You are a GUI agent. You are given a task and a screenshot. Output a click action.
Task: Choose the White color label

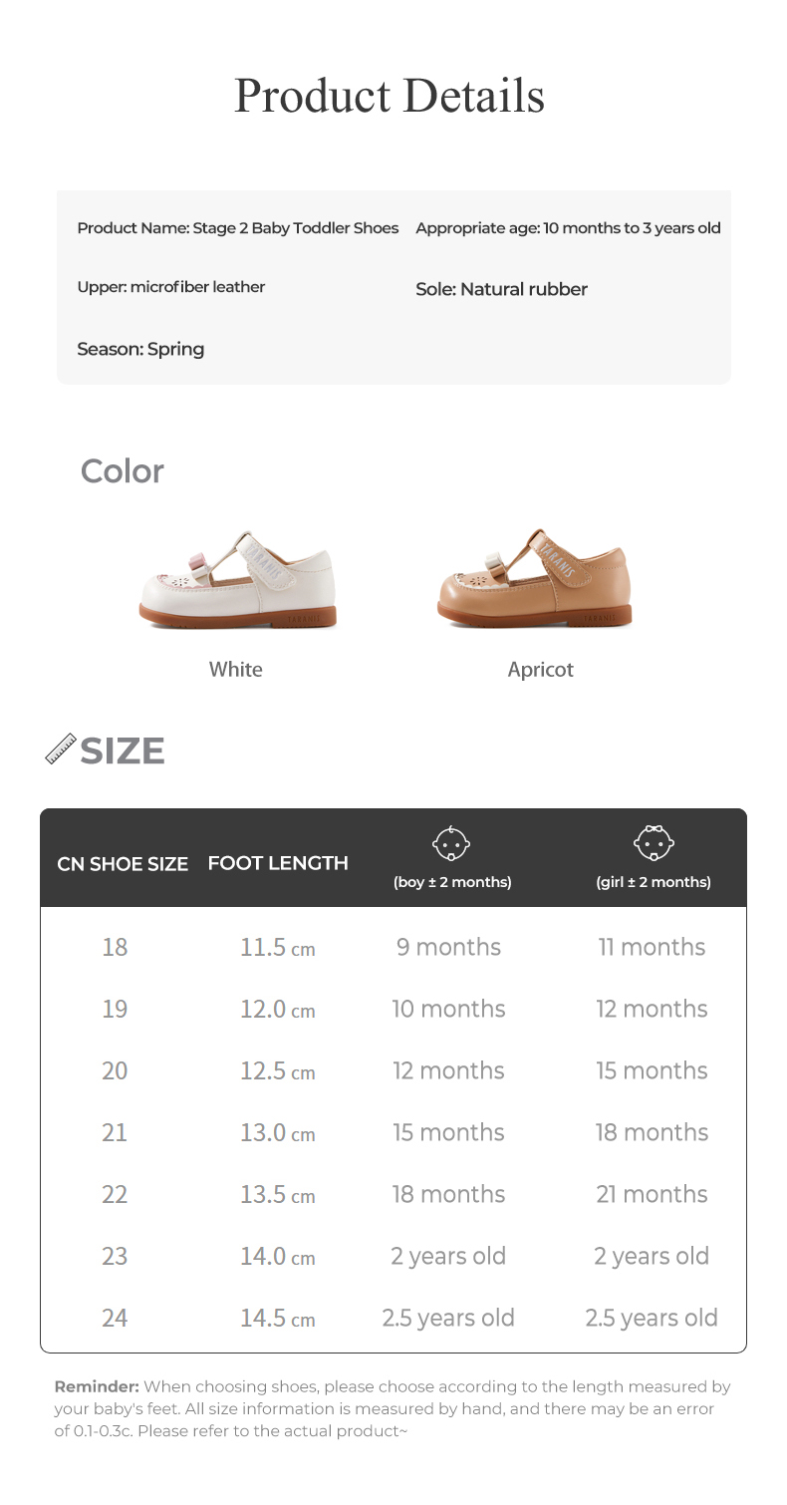coord(236,670)
